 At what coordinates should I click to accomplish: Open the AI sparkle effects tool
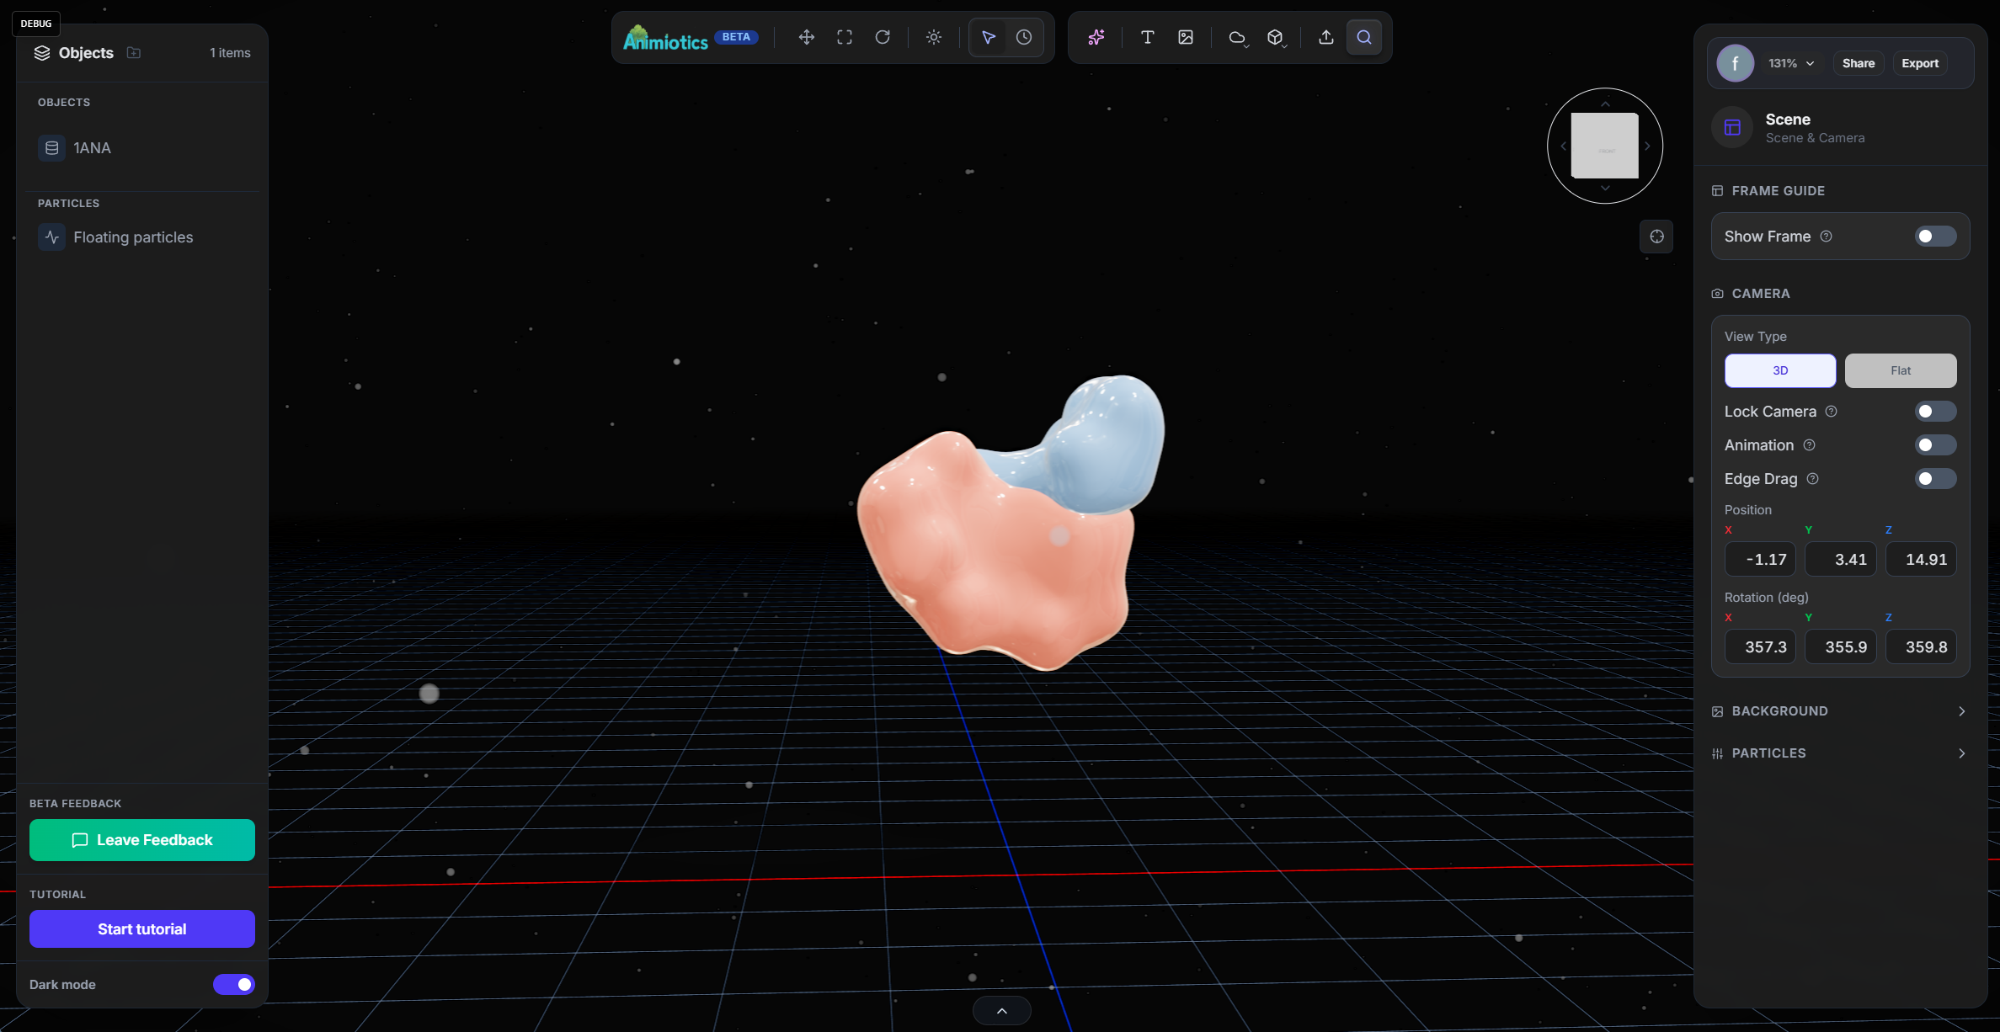[x=1096, y=37]
